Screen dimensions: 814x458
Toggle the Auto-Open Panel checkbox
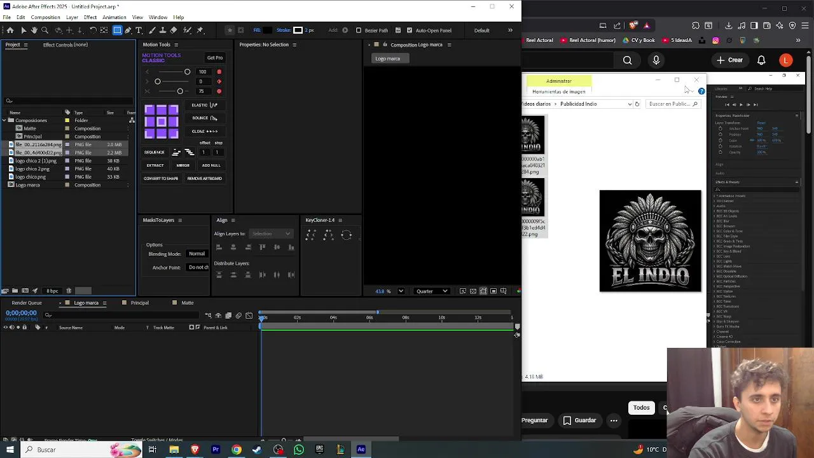(x=410, y=30)
